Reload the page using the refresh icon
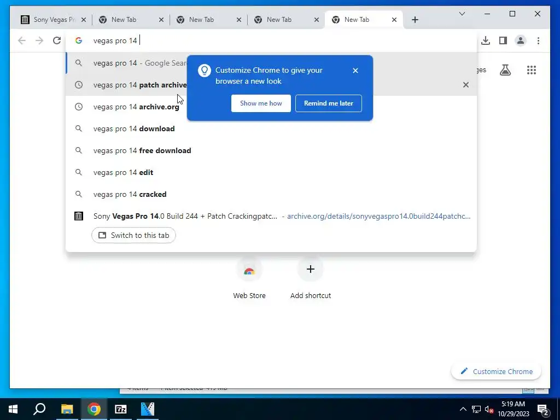560x420 pixels. point(57,40)
